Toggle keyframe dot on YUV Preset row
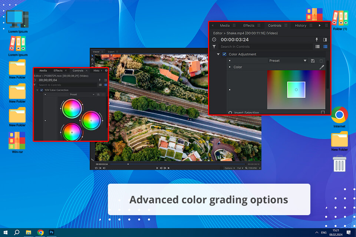This screenshot has height=237, width=356. pyautogui.click(x=45, y=94)
